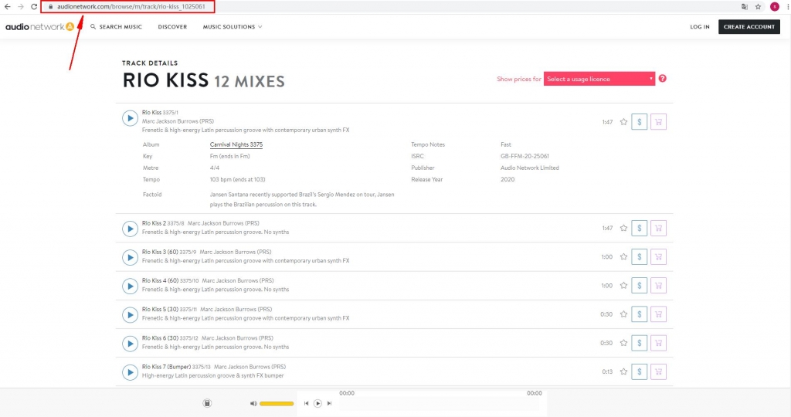Image resolution: width=791 pixels, height=417 pixels.
Task: Open Search Music in the navigation
Action: click(x=116, y=27)
